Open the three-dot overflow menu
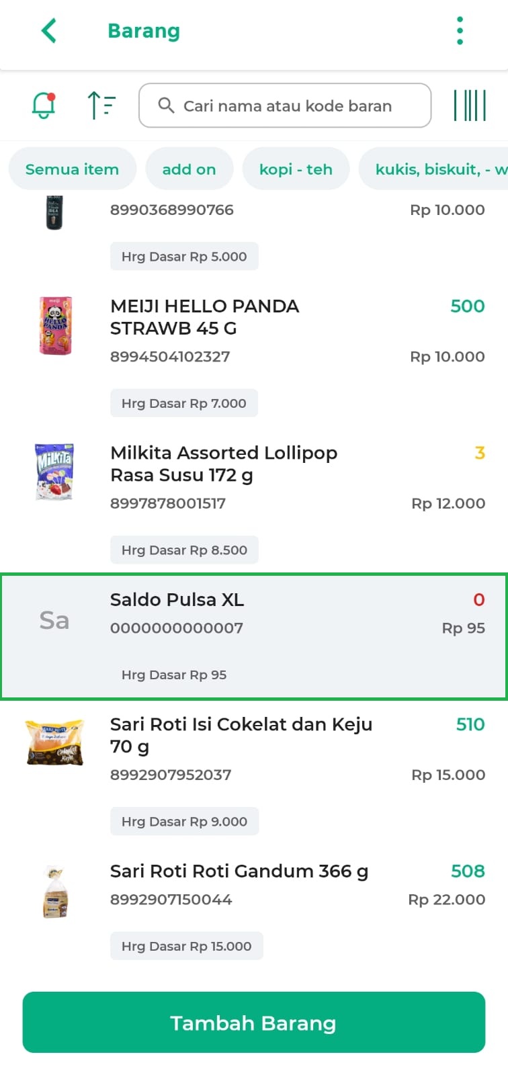Viewport: 508px width, 1075px height. coord(460,31)
